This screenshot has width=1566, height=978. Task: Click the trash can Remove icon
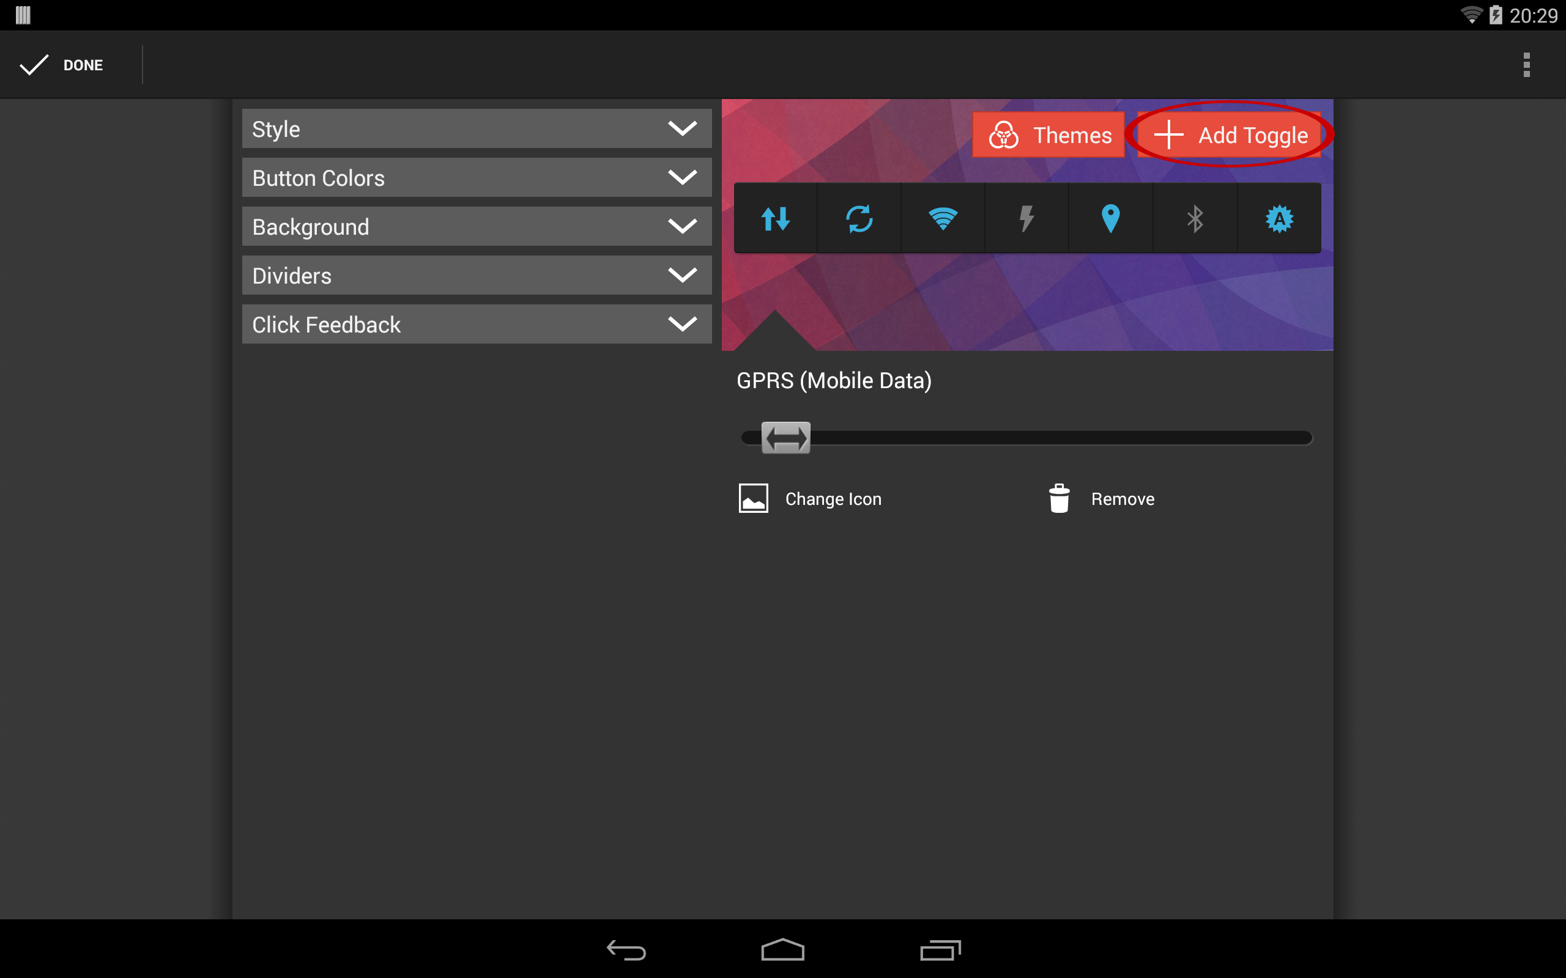coord(1059,498)
